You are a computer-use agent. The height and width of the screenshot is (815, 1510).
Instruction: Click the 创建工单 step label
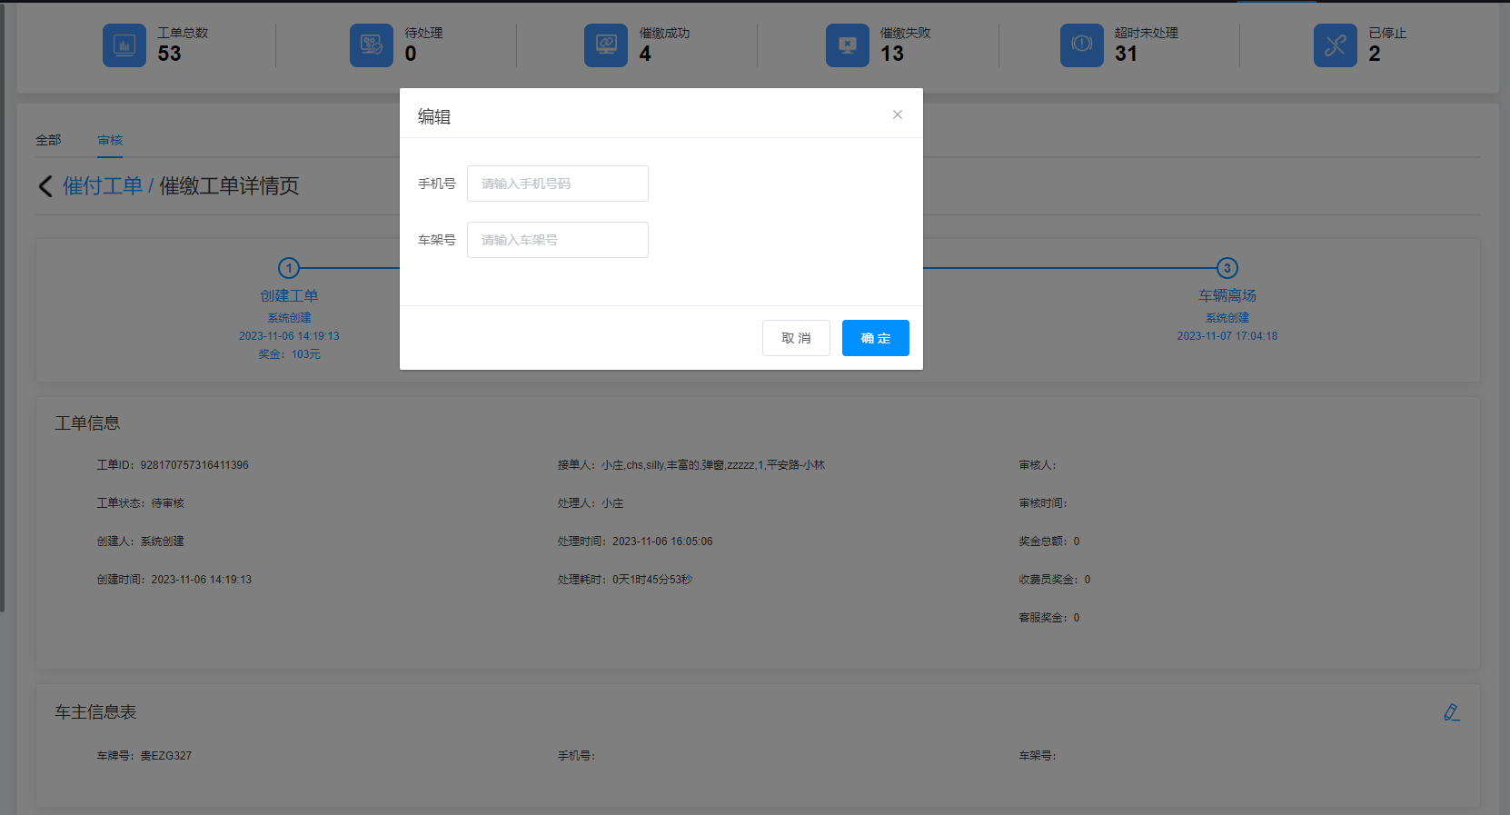coord(289,296)
